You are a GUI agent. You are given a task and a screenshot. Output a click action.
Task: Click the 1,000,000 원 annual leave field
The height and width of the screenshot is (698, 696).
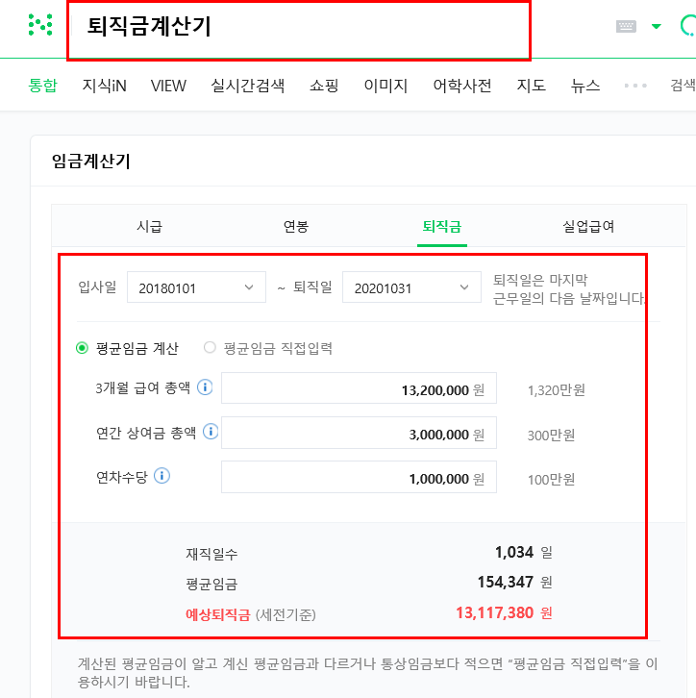[359, 477]
